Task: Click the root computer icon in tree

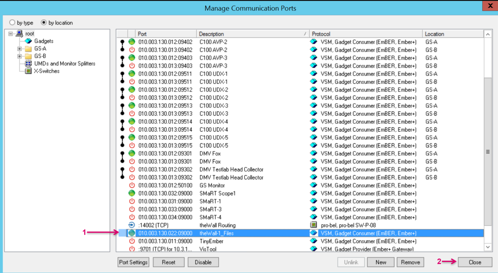Action: click(x=19, y=33)
